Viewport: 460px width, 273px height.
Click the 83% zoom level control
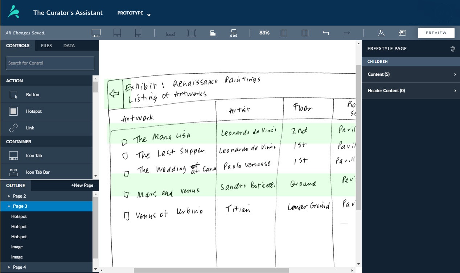point(264,33)
